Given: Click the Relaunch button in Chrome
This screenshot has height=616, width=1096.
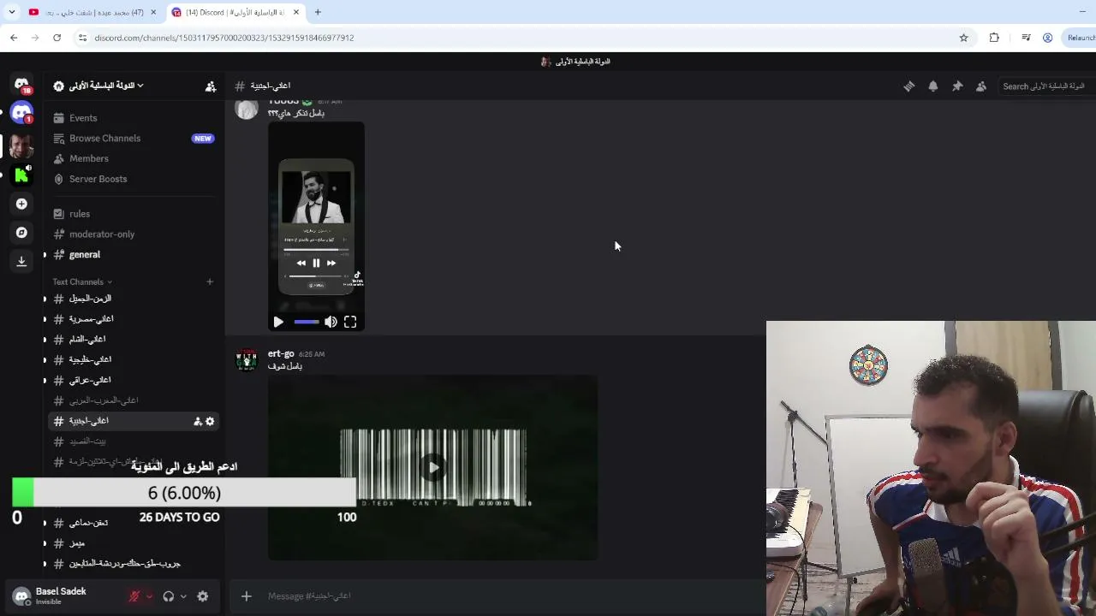Looking at the screenshot, I should [x=1080, y=38].
